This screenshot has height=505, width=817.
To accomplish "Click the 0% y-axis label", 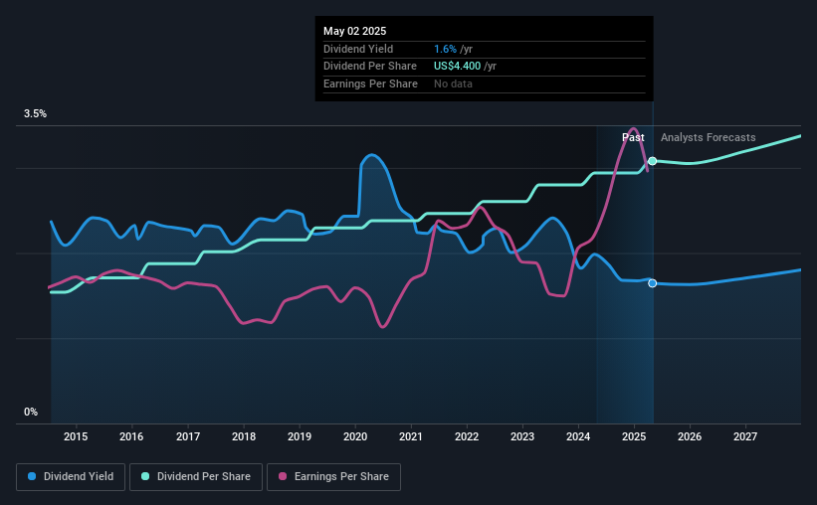I will coord(31,412).
